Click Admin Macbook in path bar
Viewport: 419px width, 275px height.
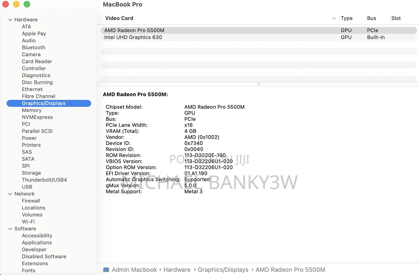[x=134, y=270]
